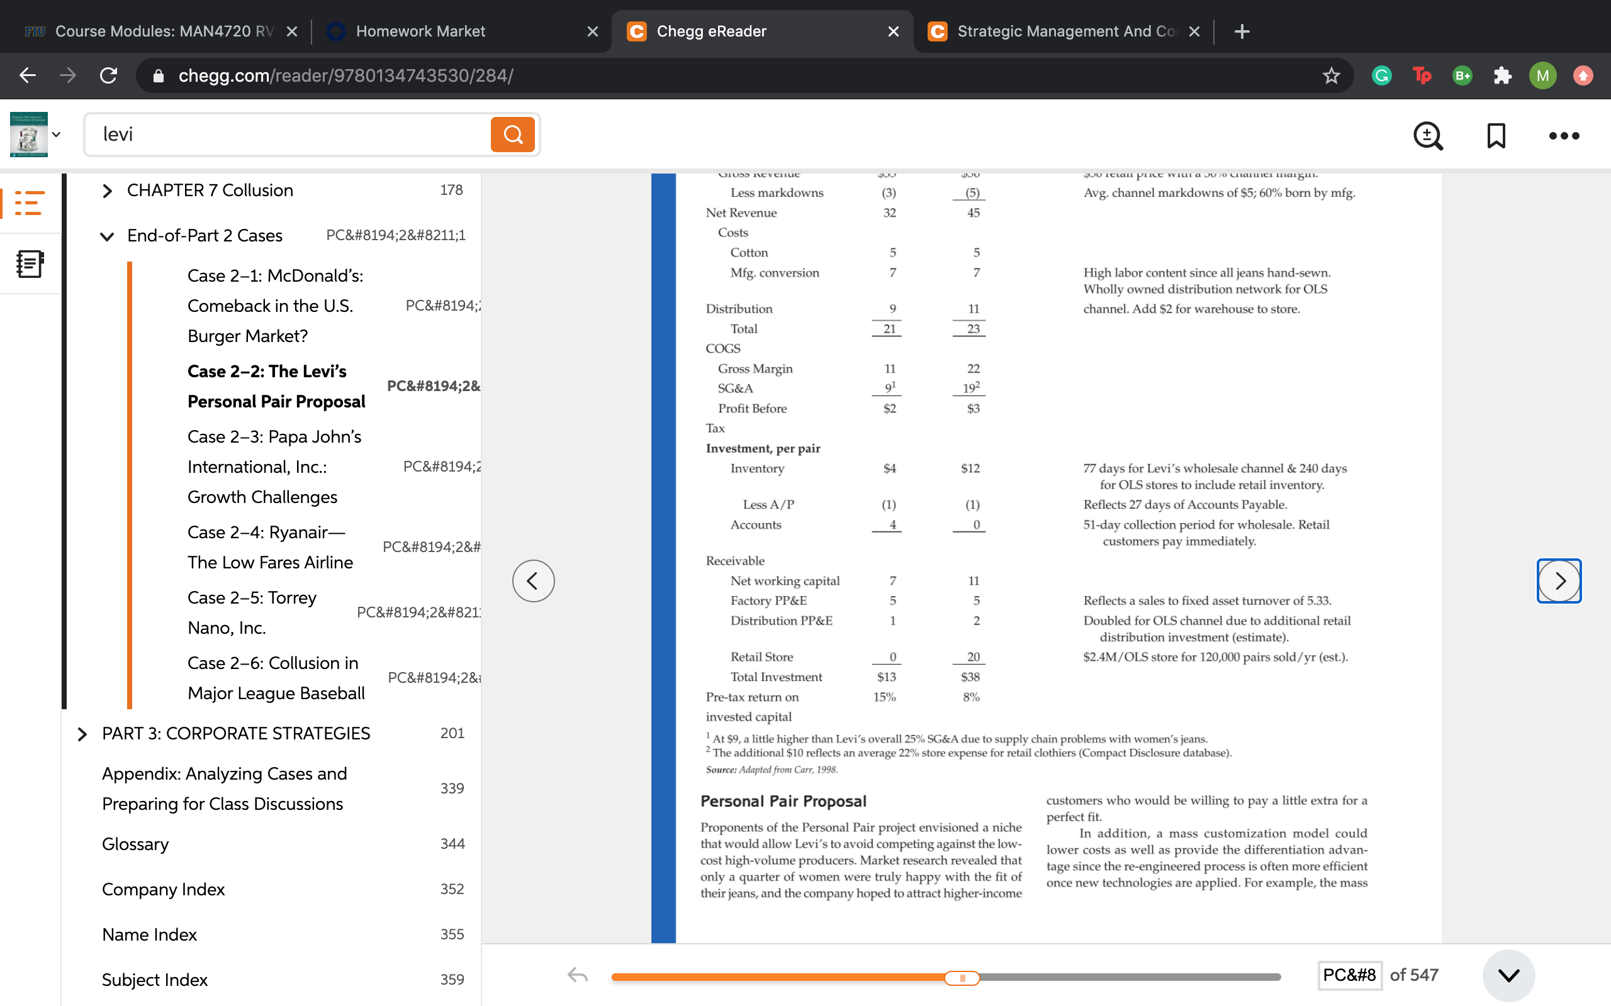Go to the Glossary

click(135, 844)
